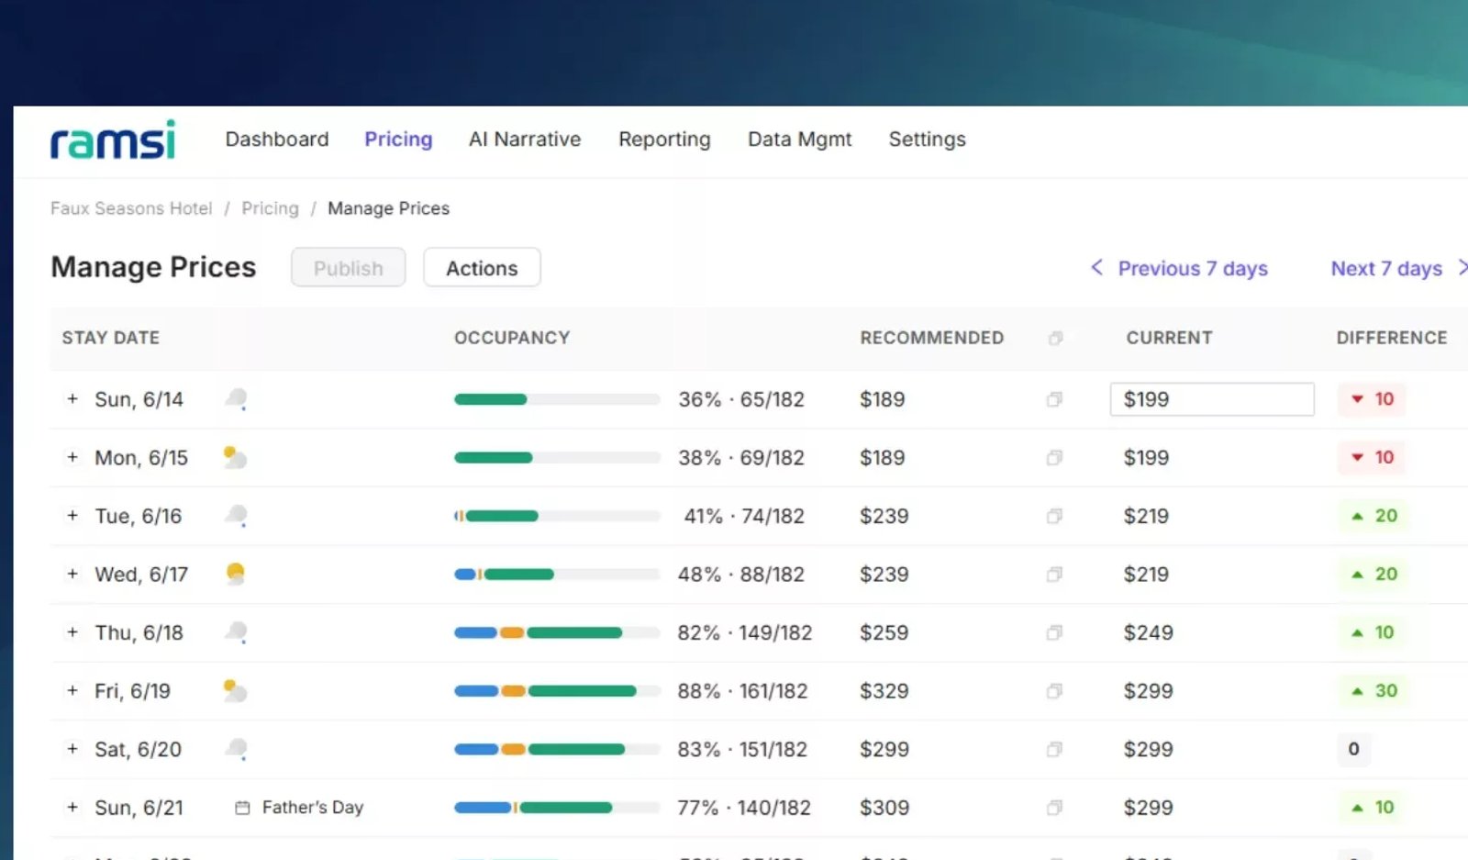Click current price $249 for Thu, 6/18
Image resolution: width=1468 pixels, height=860 pixels.
[1148, 632]
